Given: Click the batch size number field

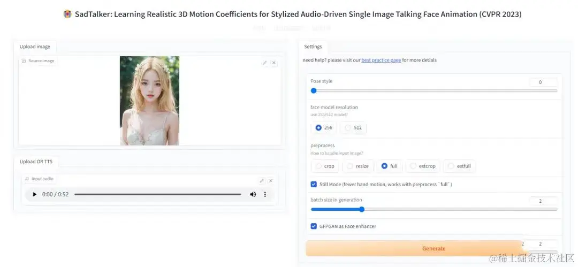Looking at the screenshot, I should tap(543, 201).
